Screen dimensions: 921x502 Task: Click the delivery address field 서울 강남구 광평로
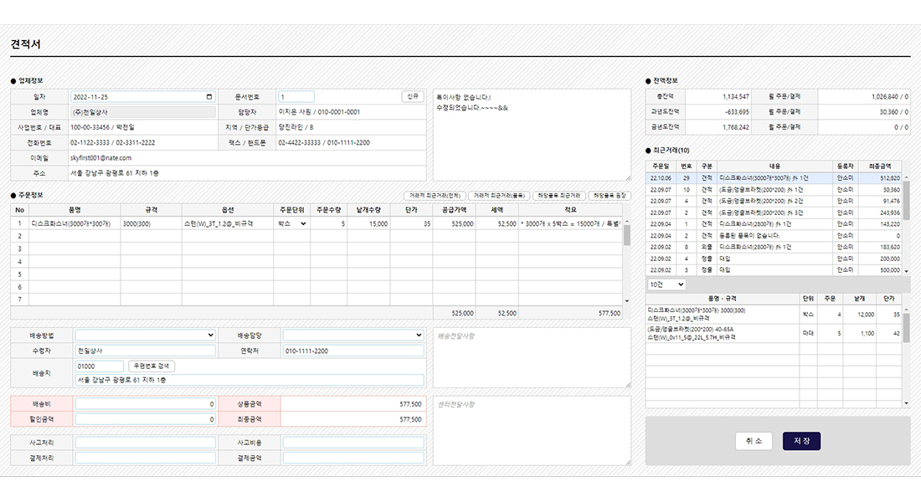coord(250,380)
